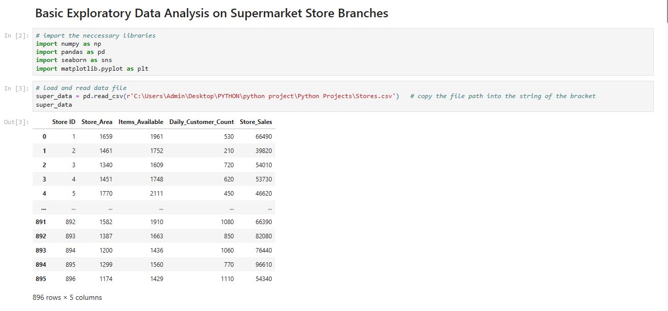Click the Items_Available column header
This screenshot has width=668, height=311.
tap(141, 122)
